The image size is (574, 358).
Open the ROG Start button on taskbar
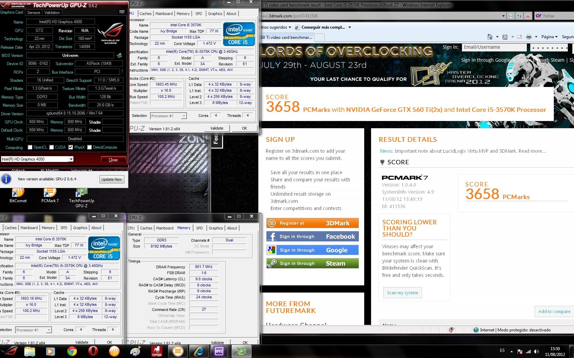click(x=9, y=351)
